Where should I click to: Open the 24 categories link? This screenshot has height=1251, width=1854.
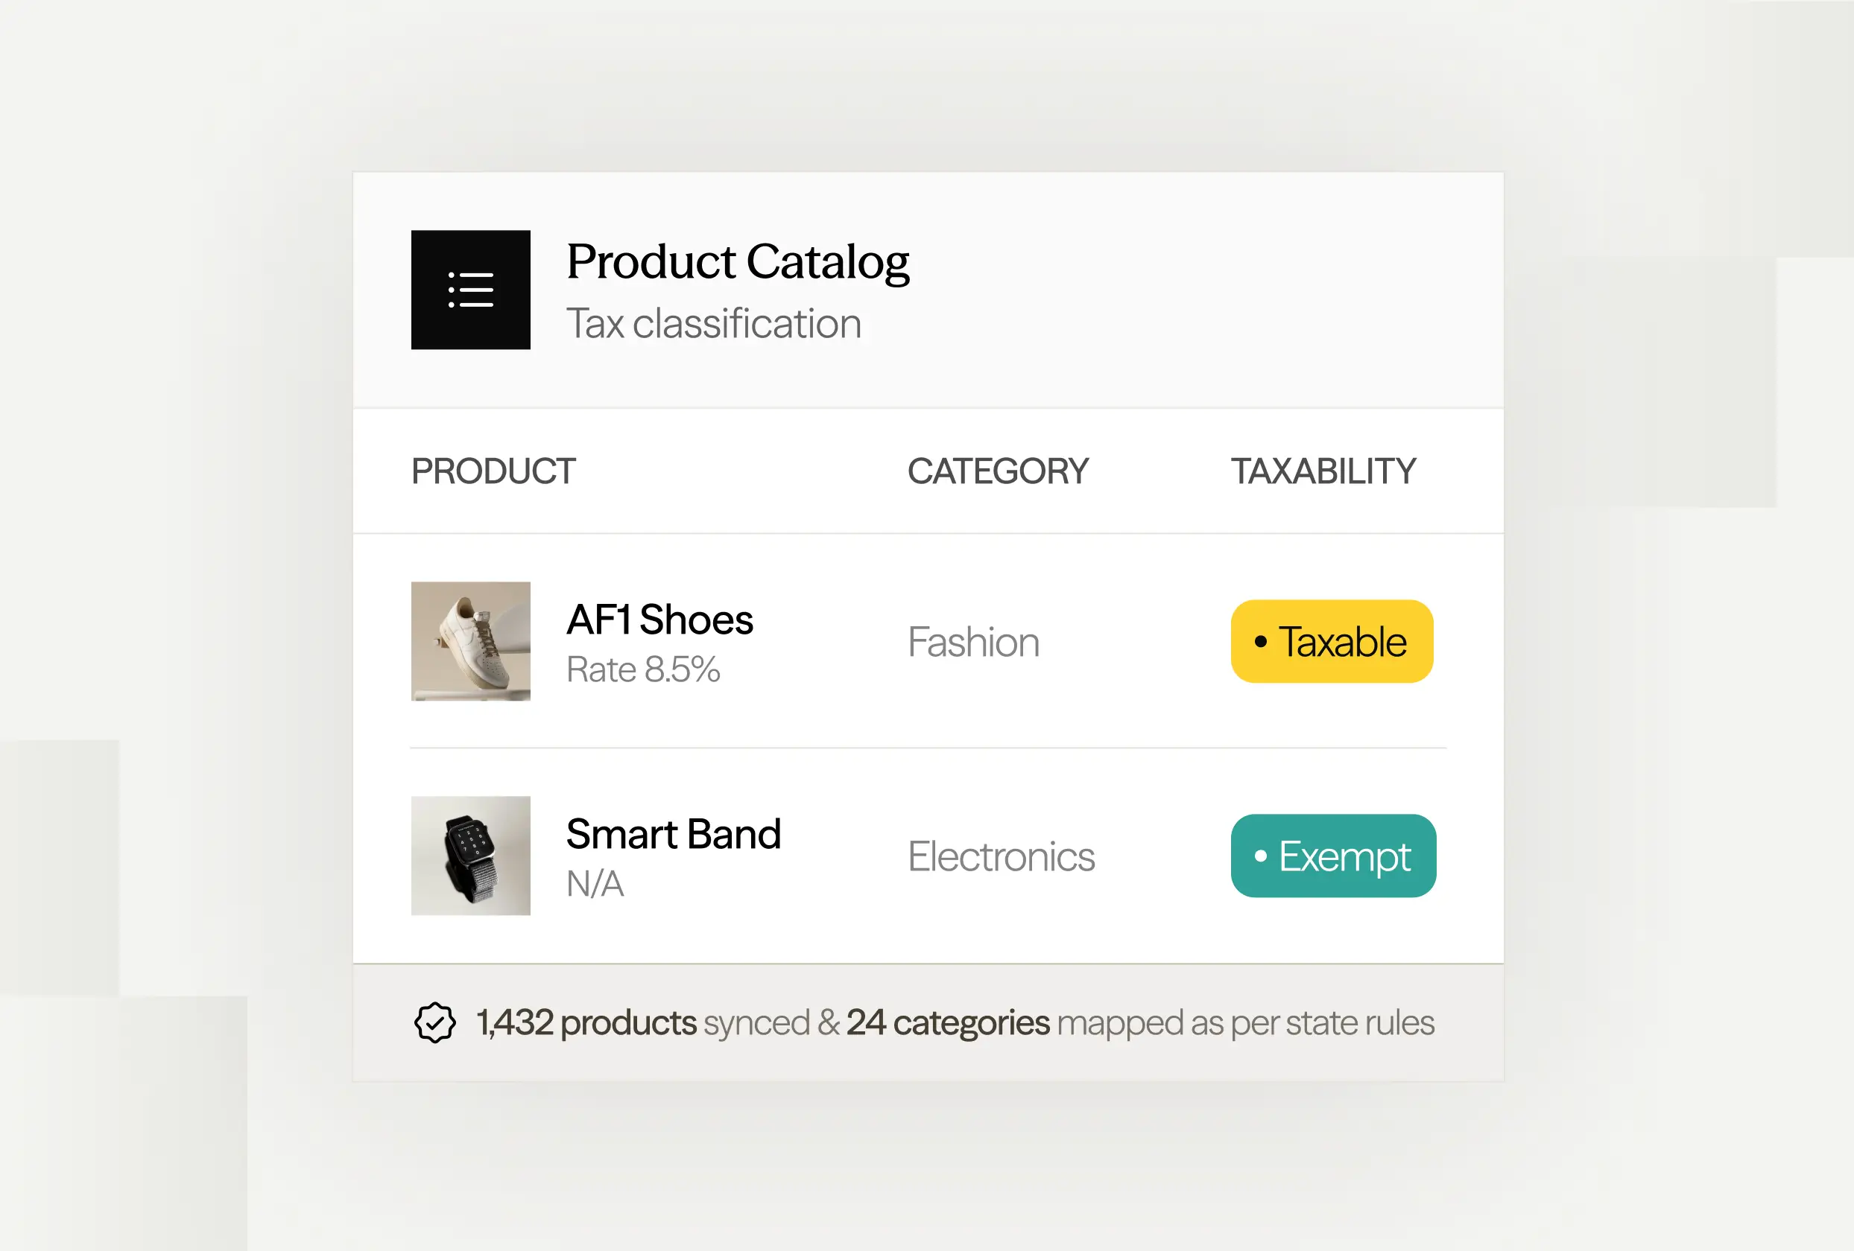tap(948, 1023)
